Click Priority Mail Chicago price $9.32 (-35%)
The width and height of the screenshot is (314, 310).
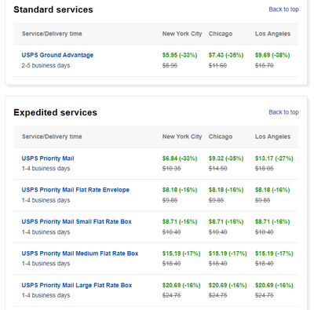[x=226, y=159]
